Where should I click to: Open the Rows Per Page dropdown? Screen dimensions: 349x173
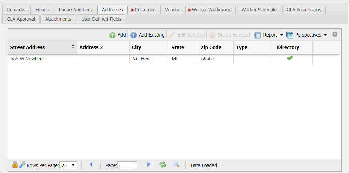pos(68,165)
